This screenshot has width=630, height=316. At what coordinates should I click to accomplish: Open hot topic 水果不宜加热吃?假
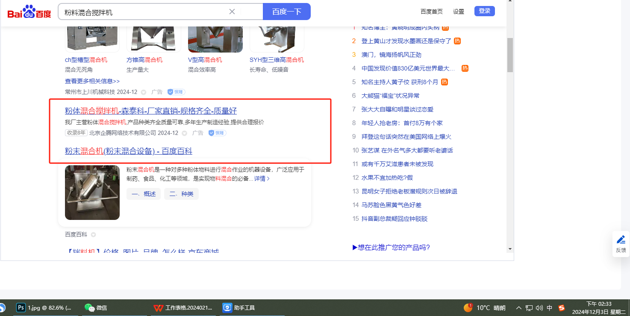(x=387, y=178)
